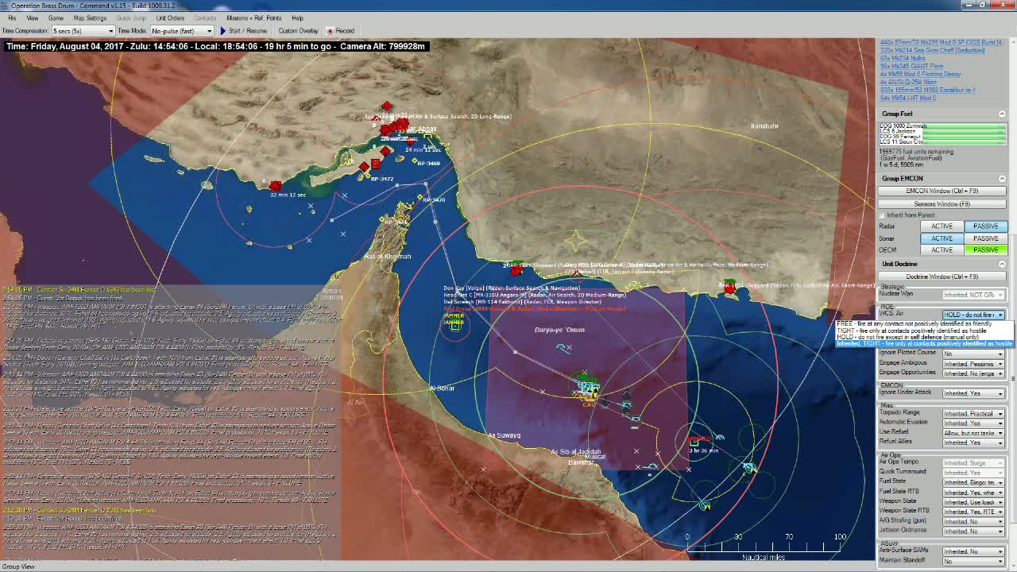Click 64x Mk54 LHT Mod 0 weapon link
This screenshot has height=572, width=1017.
tap(907, 98)
